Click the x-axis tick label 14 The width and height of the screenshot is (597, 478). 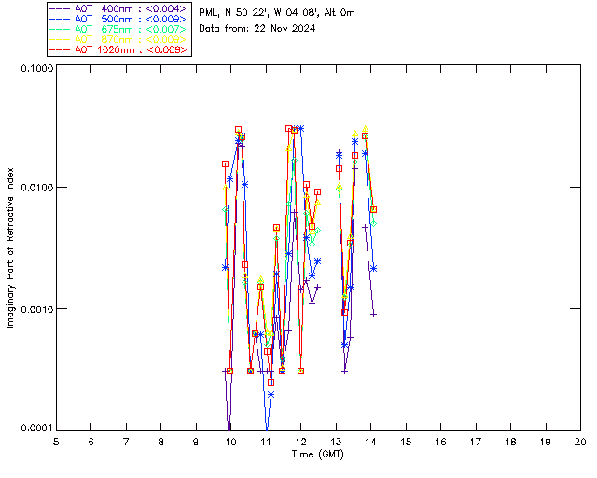pos(371,442)
